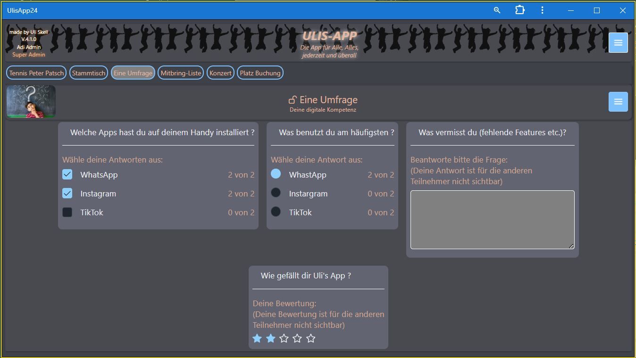Viewport: 636px width, 358px height.
Task: Rate the app with first star
Action: (257, 338)
